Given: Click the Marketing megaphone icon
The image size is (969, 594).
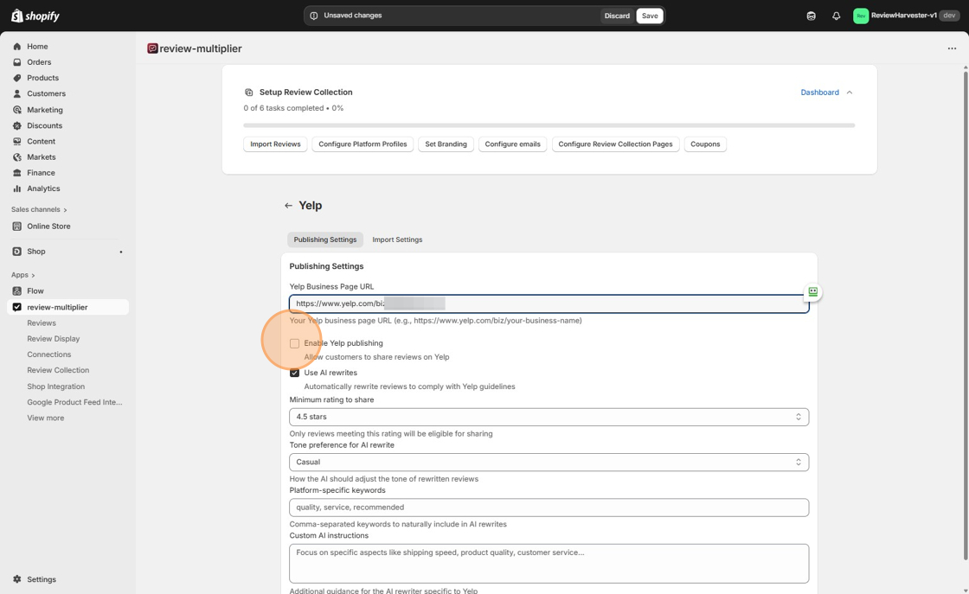Looking at the screenshot, I should pos(17,109).
